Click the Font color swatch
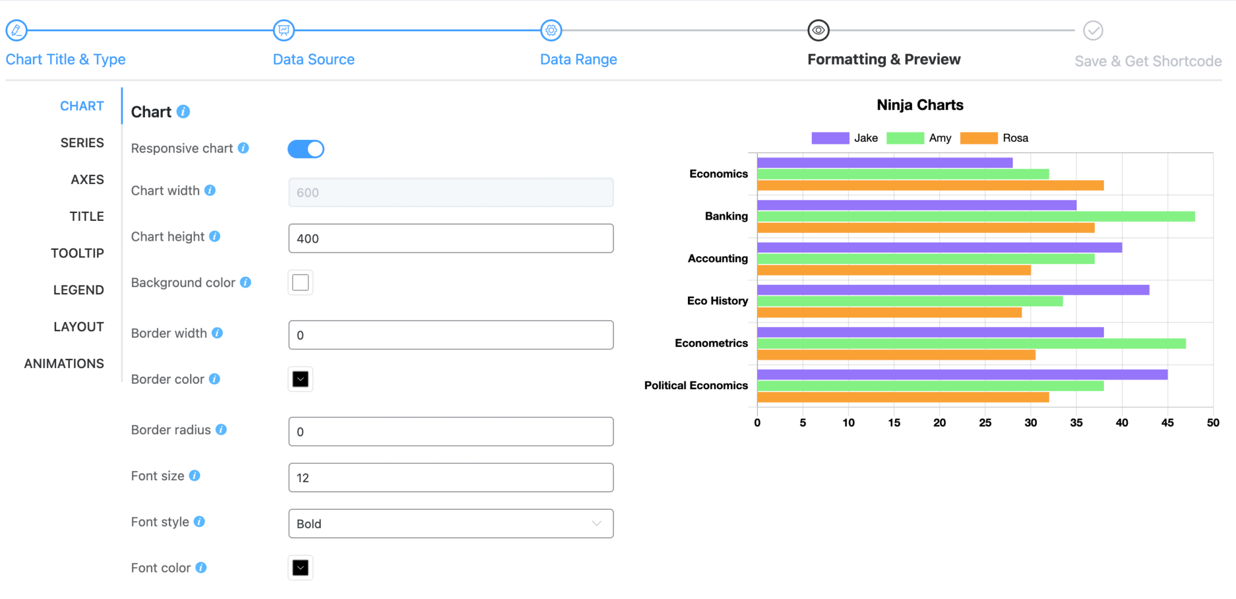 (x=300, y=568)
